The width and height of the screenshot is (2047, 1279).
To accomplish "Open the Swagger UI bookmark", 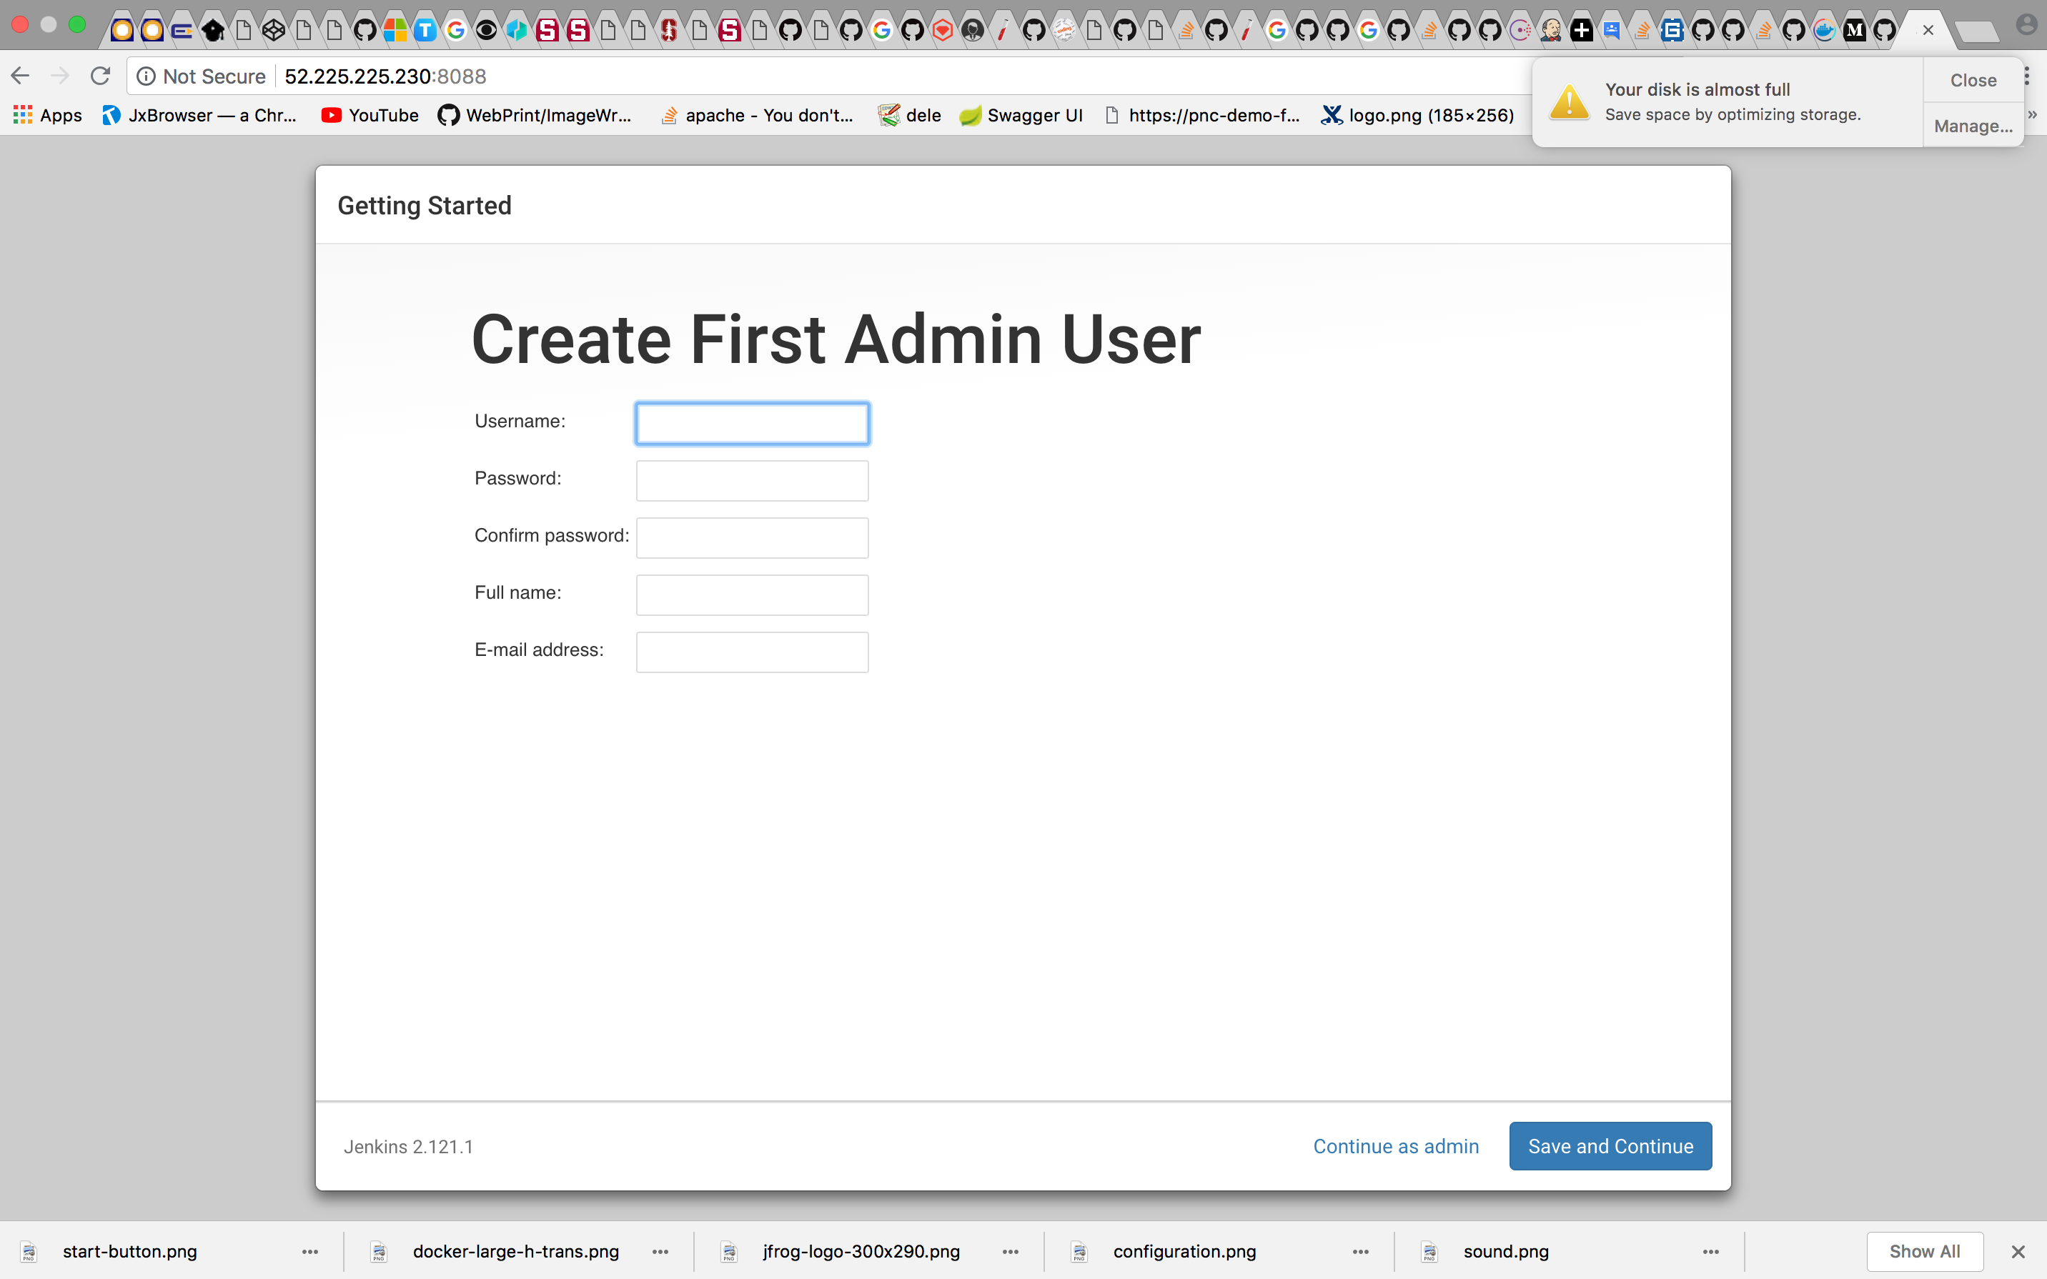I will pyautogui.click(x=1021, y=115).
